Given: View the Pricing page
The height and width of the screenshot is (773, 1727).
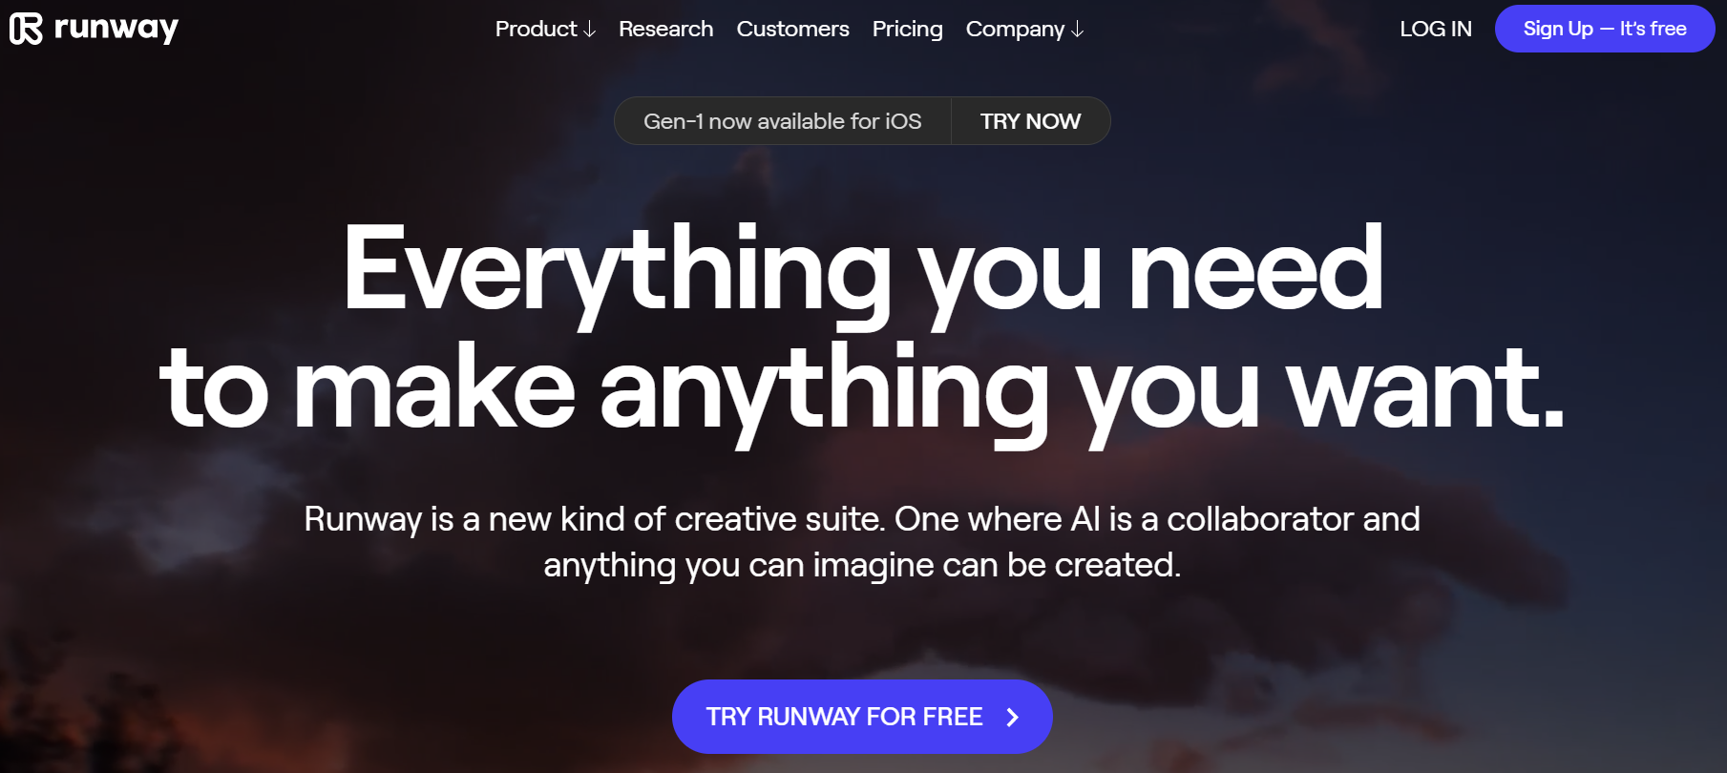Looking at the screenshot, I should click(907, 29).
